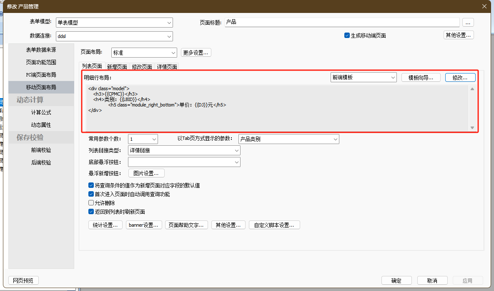Switch to the 新增页面 tab
The width and height of the screenshot is (494, 291).
click(x=117, y=66)
